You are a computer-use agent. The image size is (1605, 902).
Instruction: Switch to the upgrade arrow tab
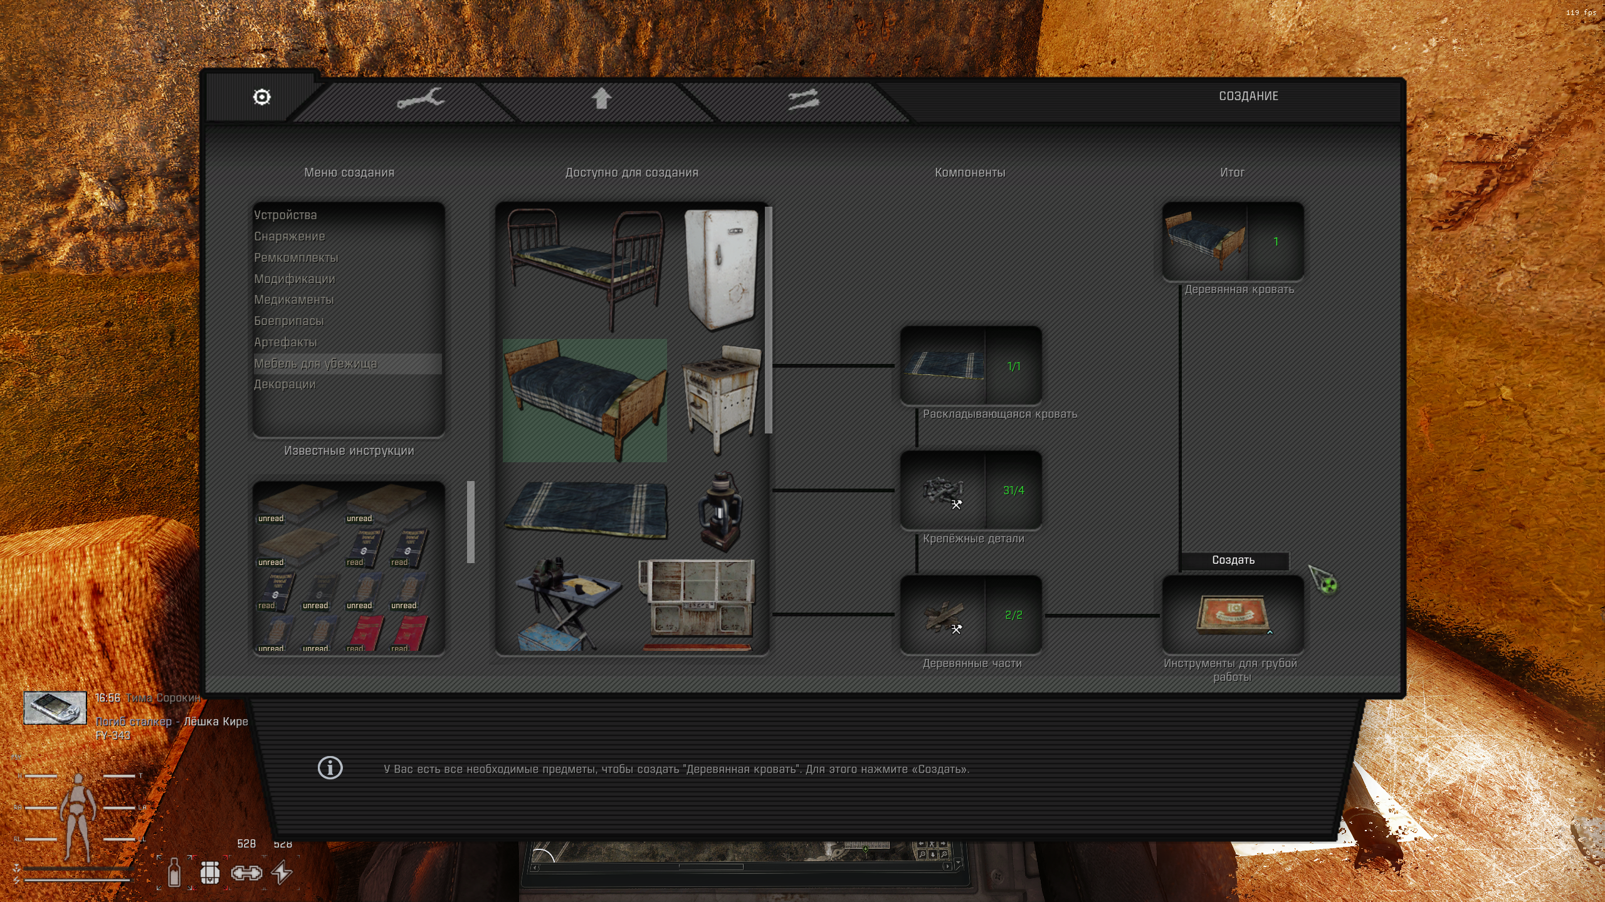click(601, 99)
